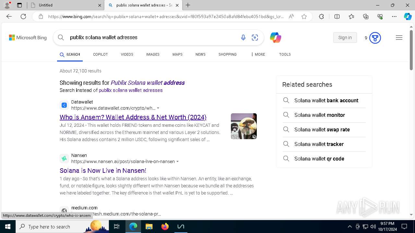Open Copilot sidebar icon in Edge
415x233 pixels.
tap(408, 17)
